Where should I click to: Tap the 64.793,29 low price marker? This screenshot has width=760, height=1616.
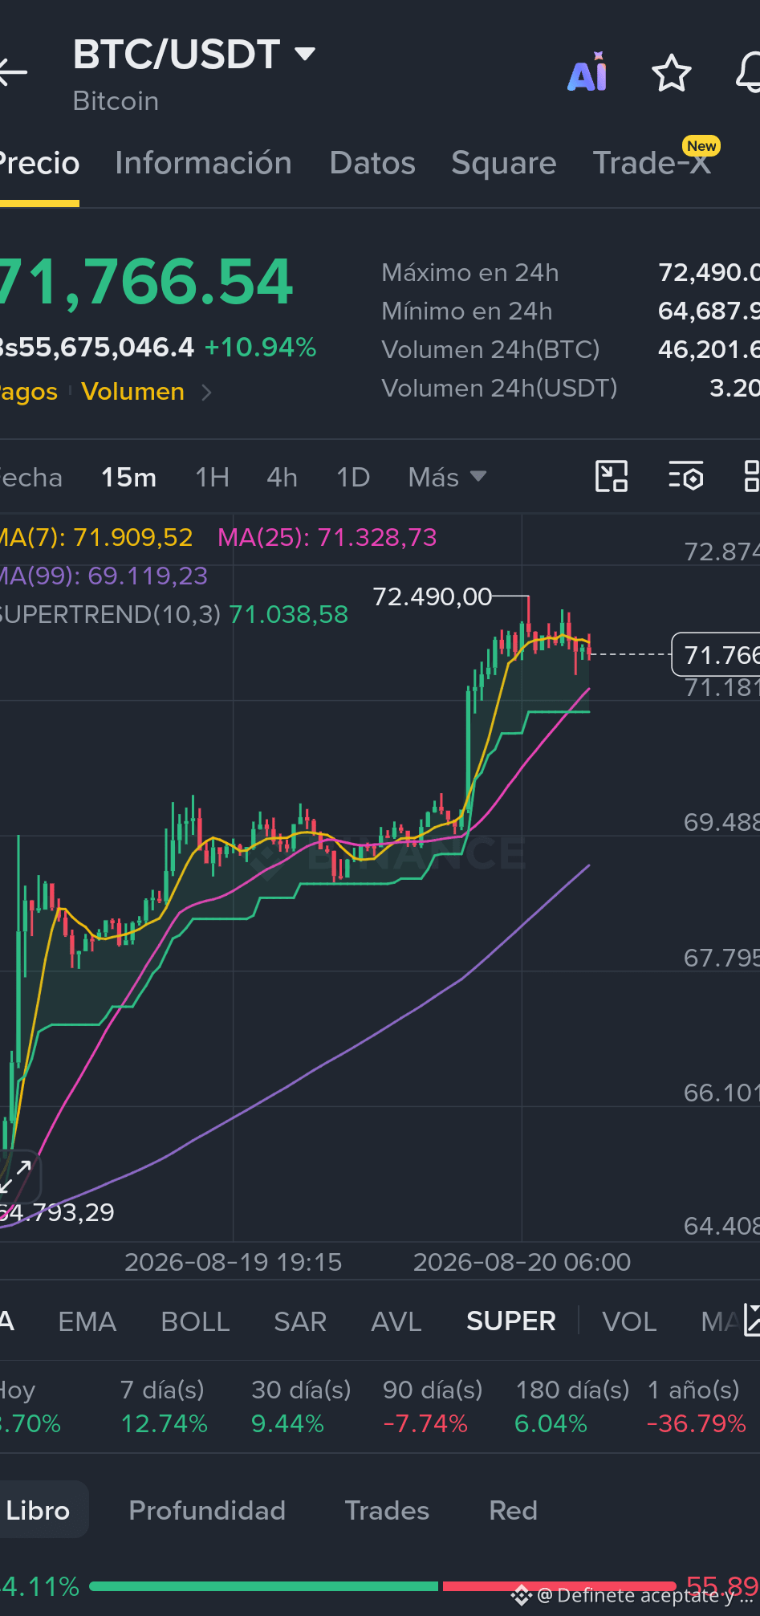click(x=57, y=1212)
